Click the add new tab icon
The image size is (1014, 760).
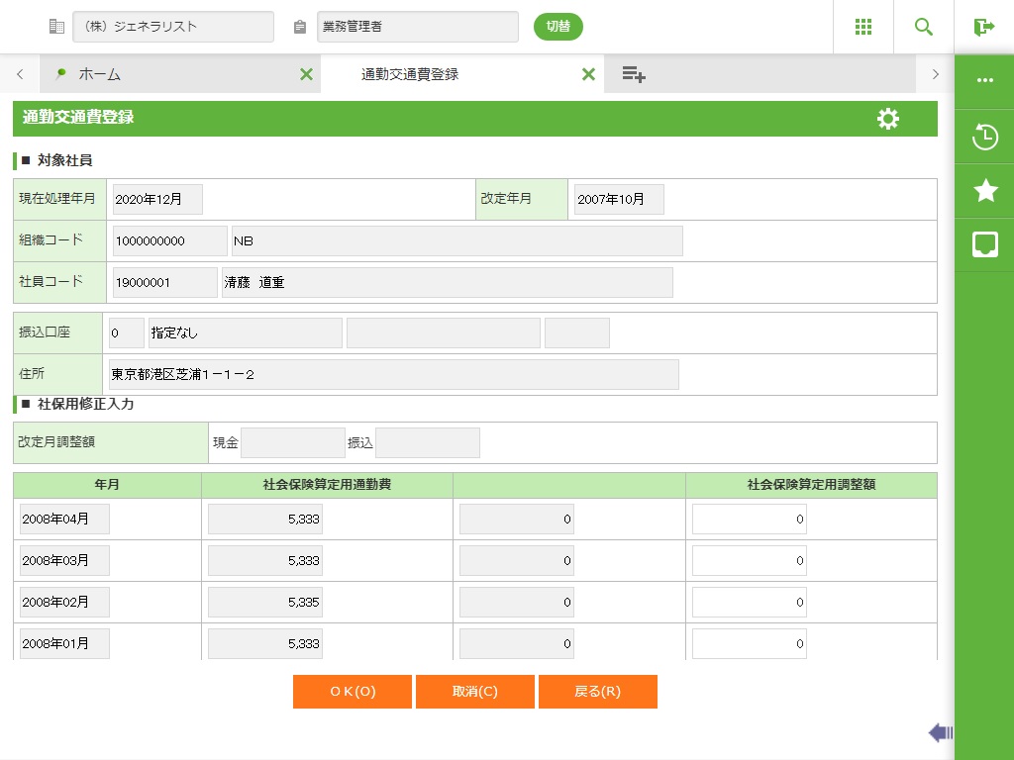click(634, 74)
